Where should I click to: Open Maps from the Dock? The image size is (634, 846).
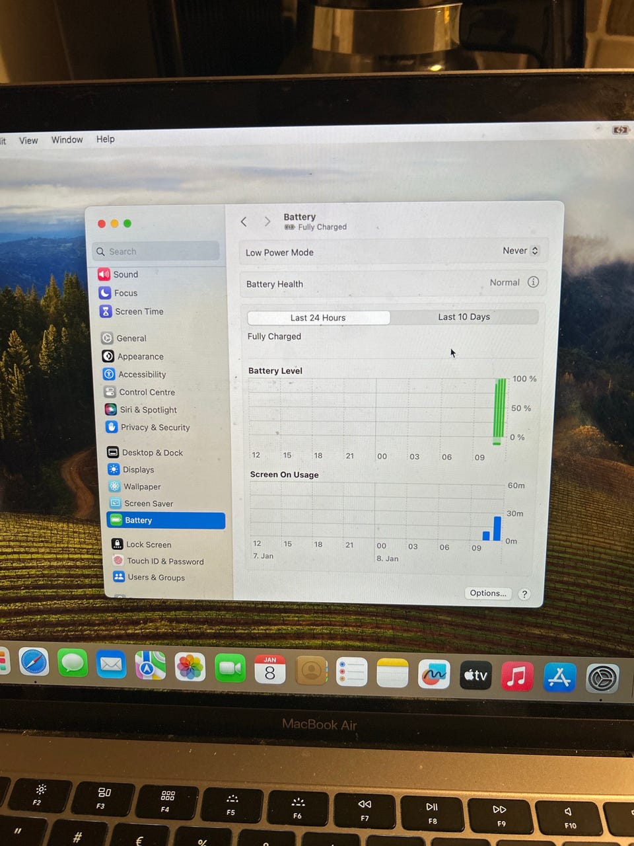[150, 666]
